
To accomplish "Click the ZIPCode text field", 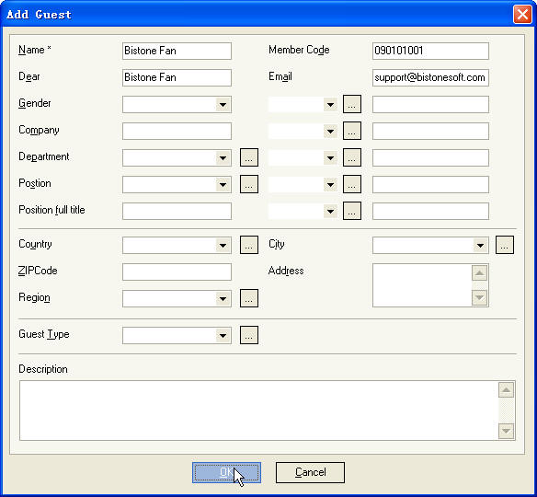I will pos(177,272).
